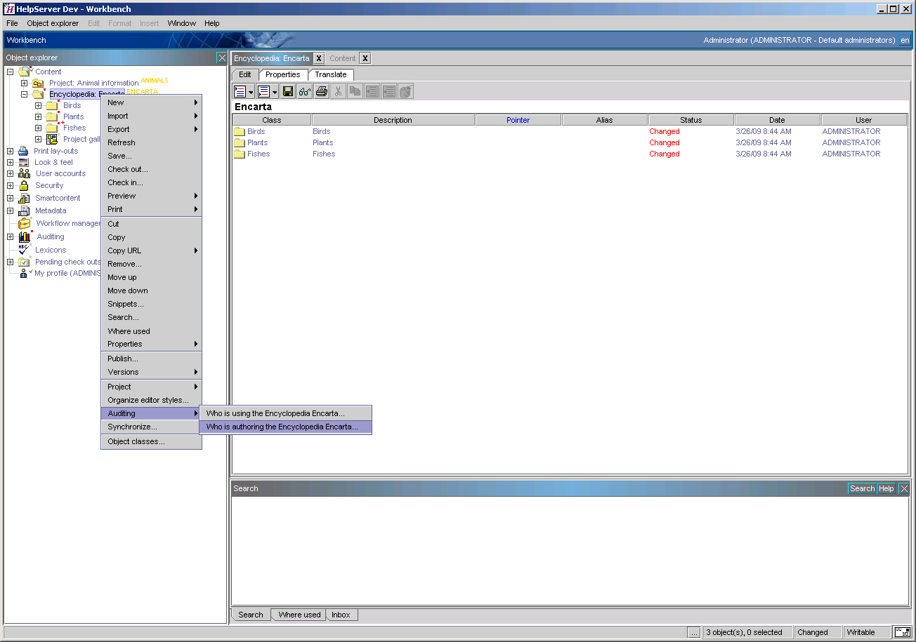Screen dimensions: 916x642
Task: Click the User accounts people icon
Action: [24, 173]
